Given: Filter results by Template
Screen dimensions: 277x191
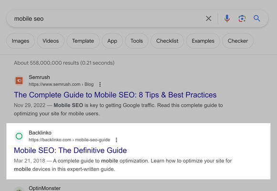Looking at the screenshot, I should pos(83,41).
